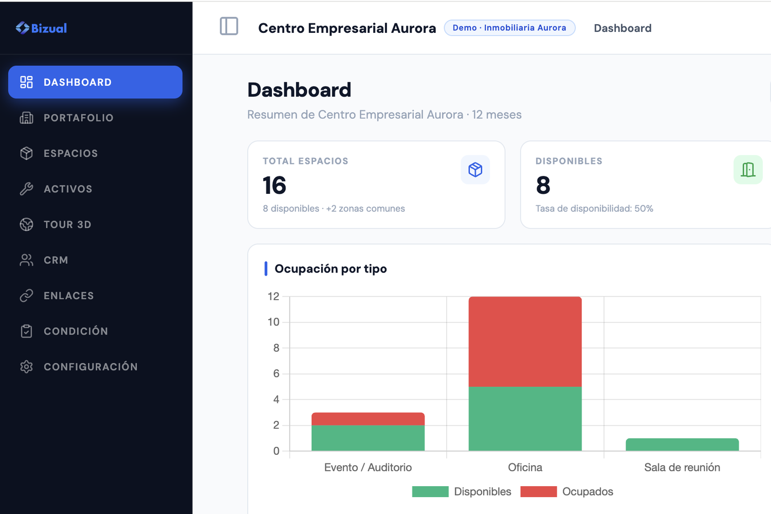
Task: Click the Enlaces chain link icon
Action: (x=26, y=296)
